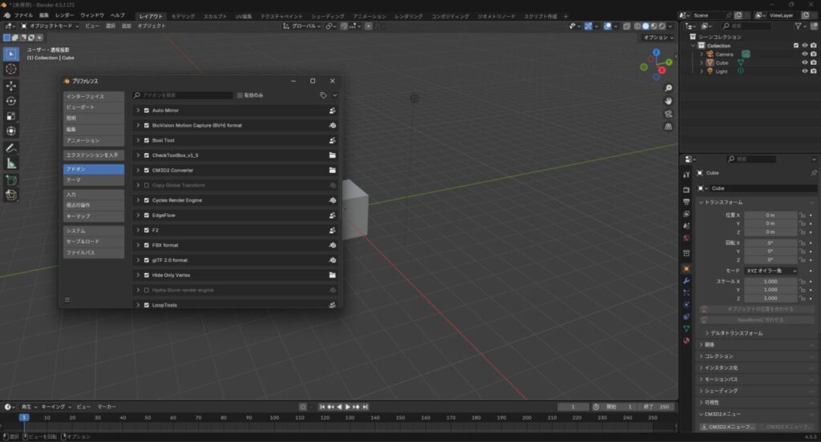
Task: Open the Material properties tab icon
Action: (686, 340)
